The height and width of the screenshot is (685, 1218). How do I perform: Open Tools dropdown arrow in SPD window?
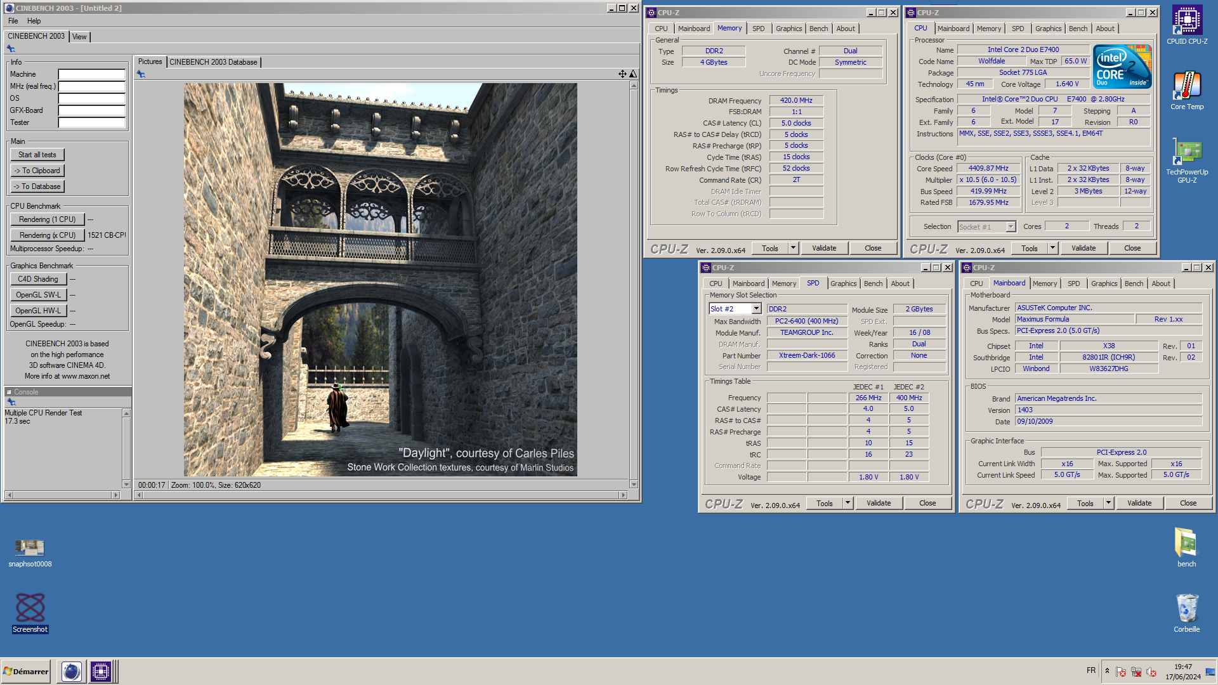[x=848, y=503]
